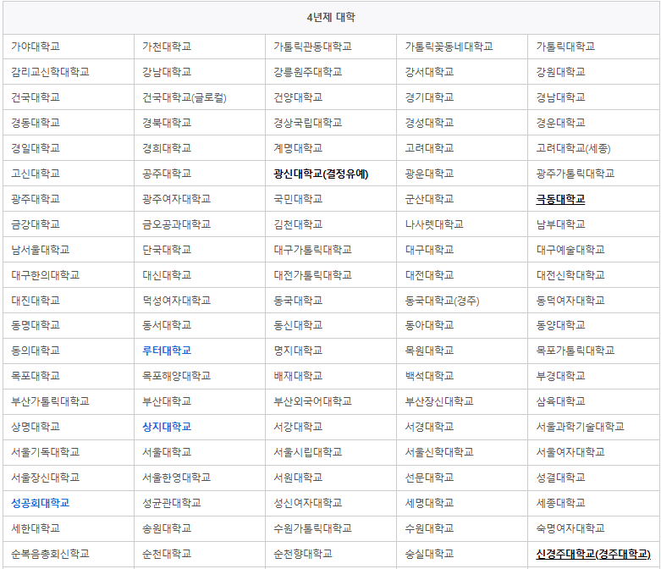Screen dimensions: 661x569
Task: Click 광주가톨릭대학교 cell
Action: [x=593, y=173]
